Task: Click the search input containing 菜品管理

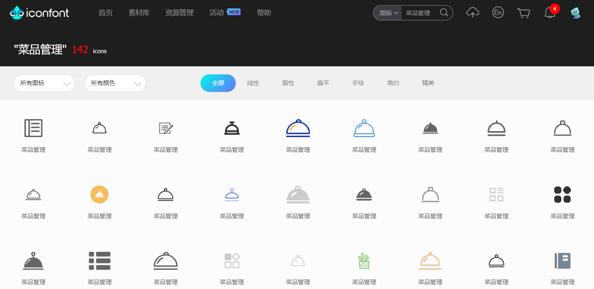Action: pyautogui.click(x=419, y=13)
